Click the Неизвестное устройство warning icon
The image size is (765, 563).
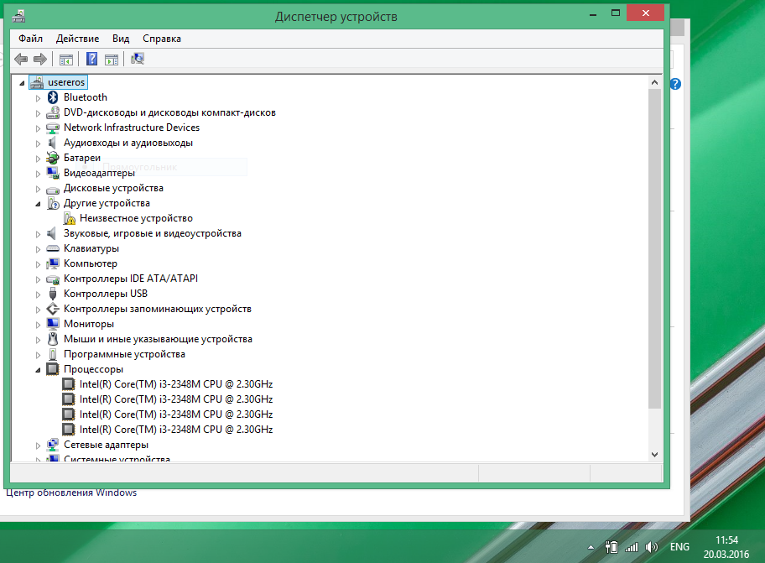point(70,218)
